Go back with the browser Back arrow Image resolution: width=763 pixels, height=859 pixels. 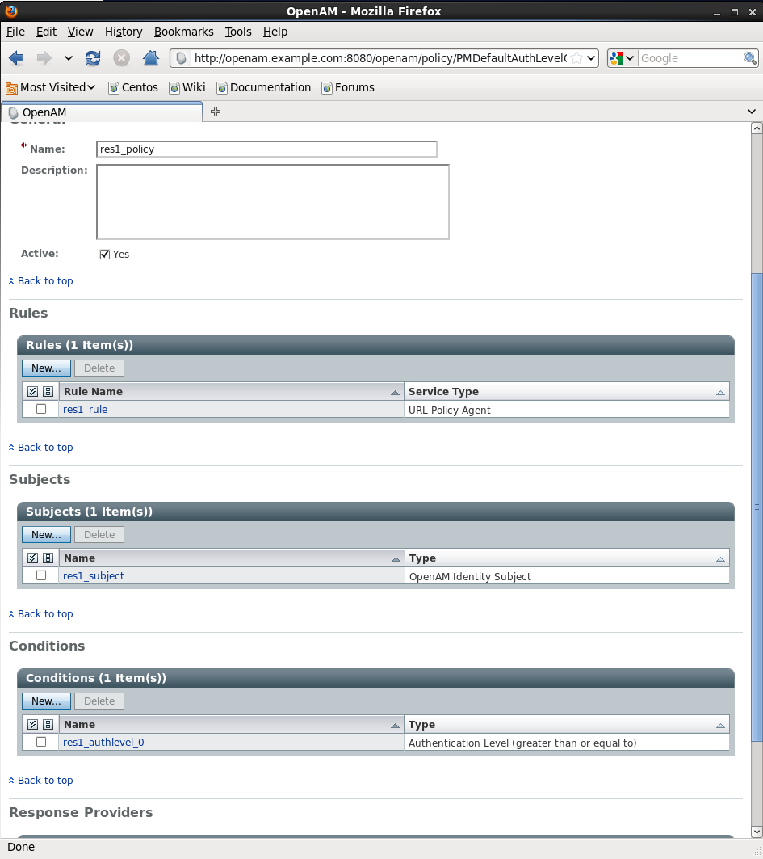[x=16, y=57]
